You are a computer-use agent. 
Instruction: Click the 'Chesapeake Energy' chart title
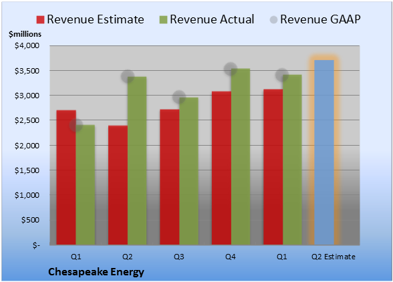[x=96, y=272]
